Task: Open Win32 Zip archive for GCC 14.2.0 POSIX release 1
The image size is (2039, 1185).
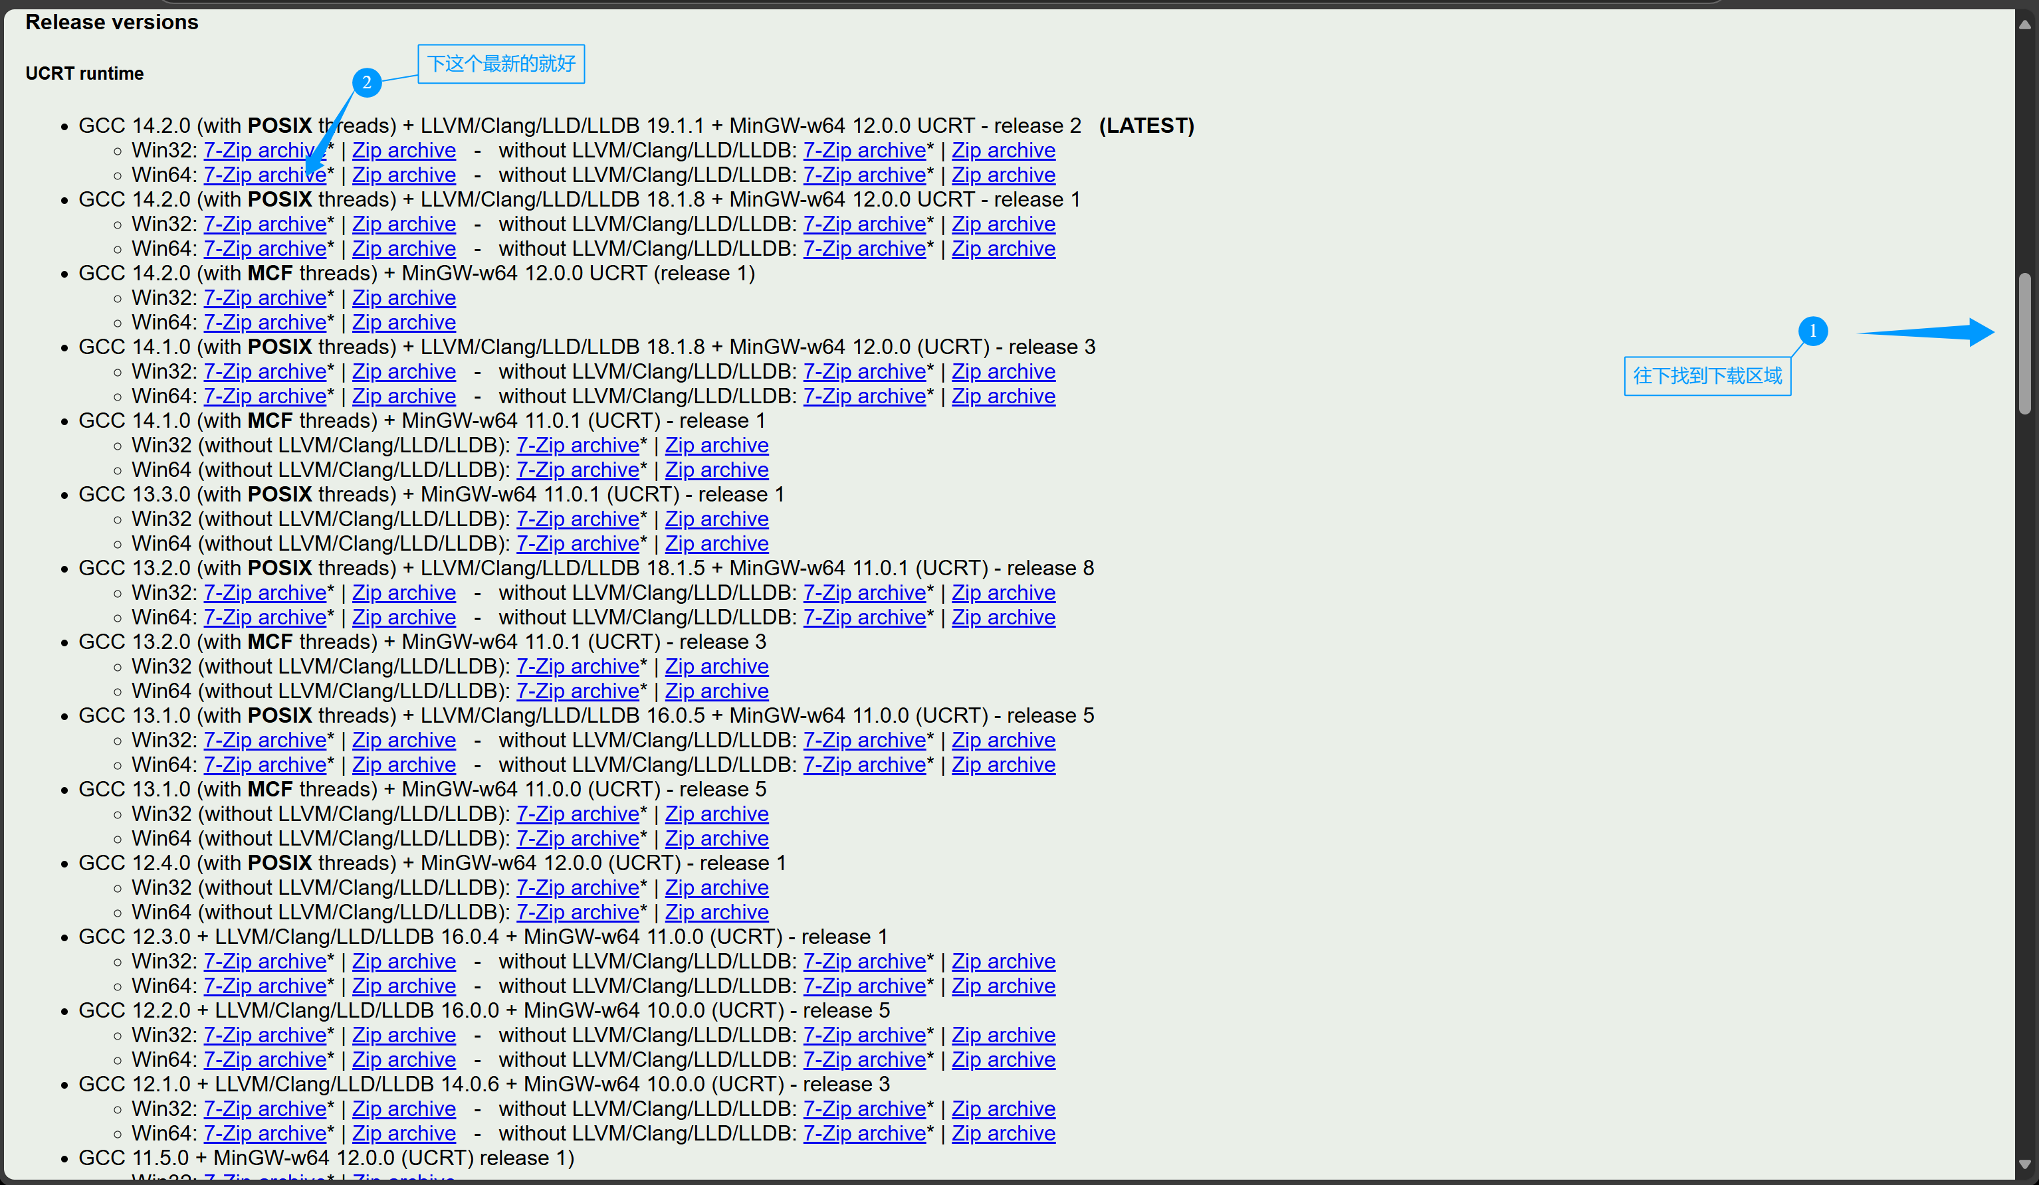Action: point(404,224)
